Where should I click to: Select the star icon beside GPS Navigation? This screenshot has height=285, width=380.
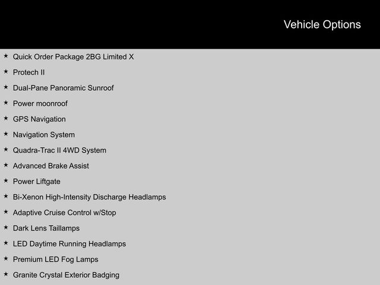point(5,119)
